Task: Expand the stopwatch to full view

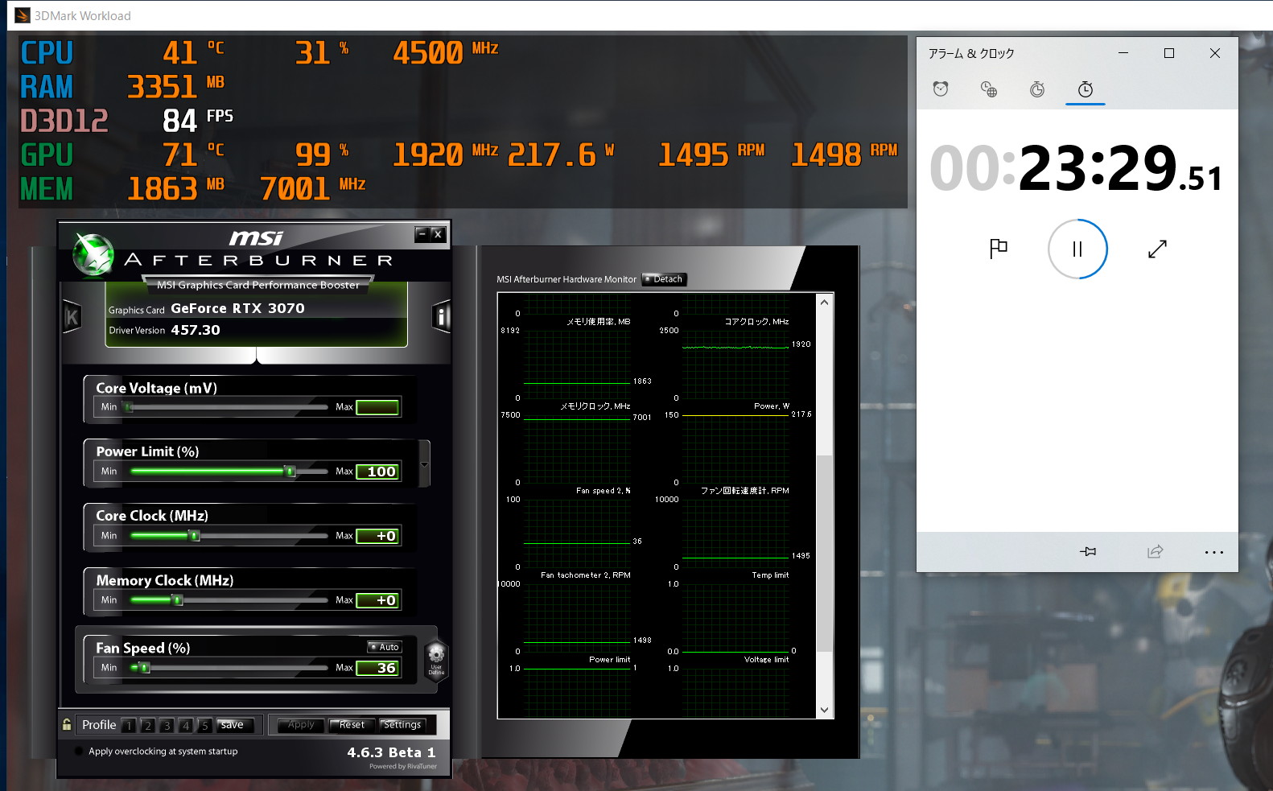Action: point(1157,249)
